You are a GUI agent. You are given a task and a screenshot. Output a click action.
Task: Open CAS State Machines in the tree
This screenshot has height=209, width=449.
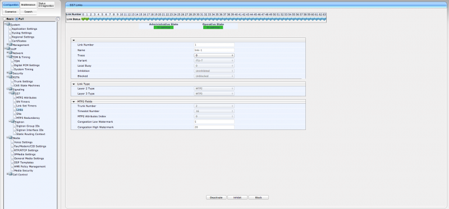pyautogui.click(x=27, y=85)
